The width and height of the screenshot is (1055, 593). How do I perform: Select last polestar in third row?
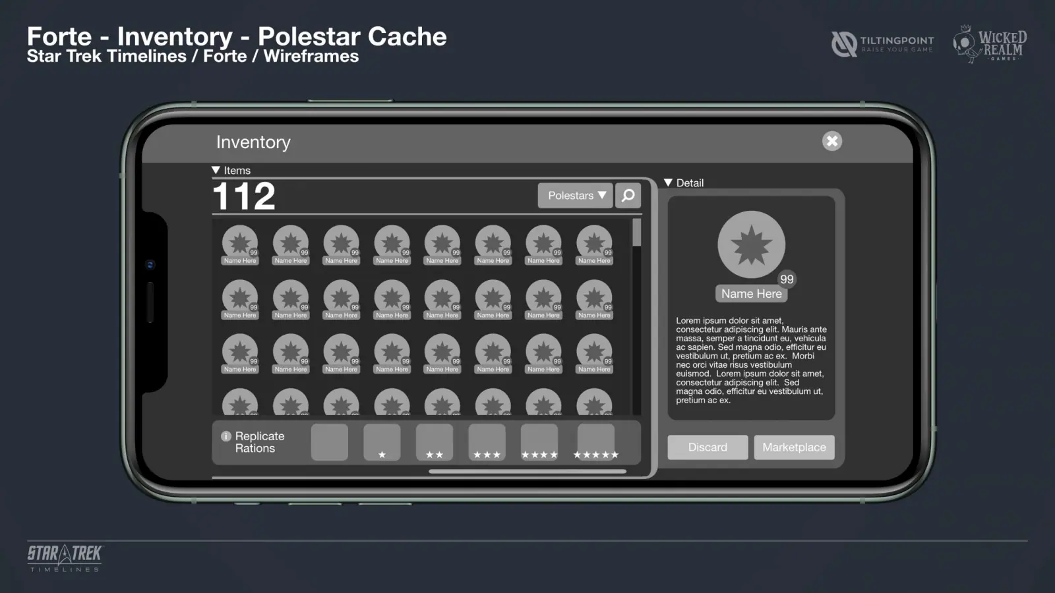coord(595,353)
